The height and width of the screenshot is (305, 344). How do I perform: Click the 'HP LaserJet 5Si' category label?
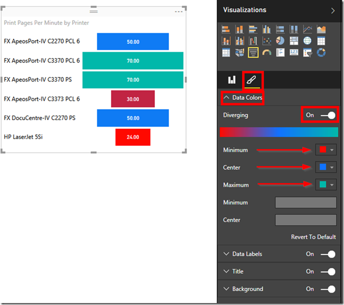[x=23, y=137]
